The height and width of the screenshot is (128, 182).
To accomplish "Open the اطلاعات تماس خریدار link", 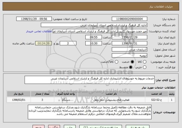I will (x=39, y=31).
